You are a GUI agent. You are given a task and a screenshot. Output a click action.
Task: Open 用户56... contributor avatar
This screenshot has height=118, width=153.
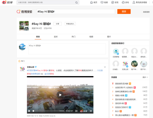point(134,64)
